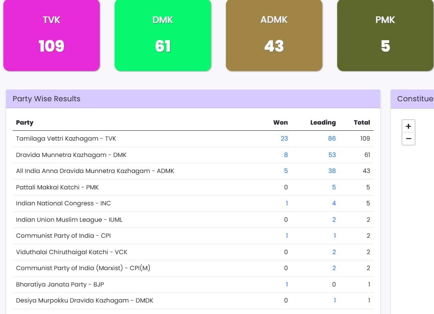Click the map zoom in plus icon
This screenshot has width=434, height=314.
tap(408, 126)
